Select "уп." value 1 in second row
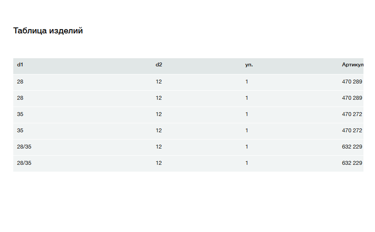The width and height of the screenshot is (375, 232). (x=247, y=98)
